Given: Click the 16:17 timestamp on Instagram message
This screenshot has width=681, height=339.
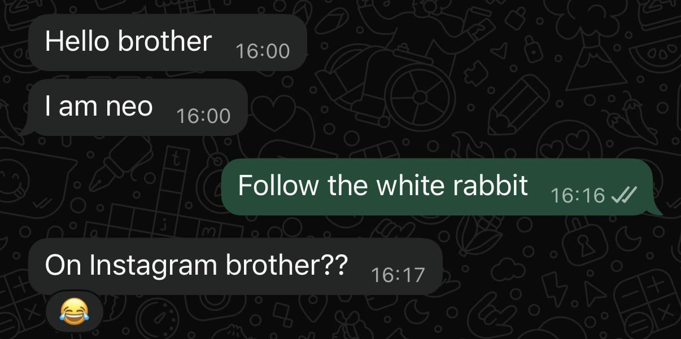Looking at the screenshot, I should pos(398,275).
